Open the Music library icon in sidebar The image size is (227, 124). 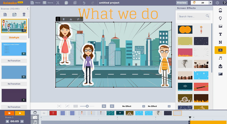pos(220,58)
